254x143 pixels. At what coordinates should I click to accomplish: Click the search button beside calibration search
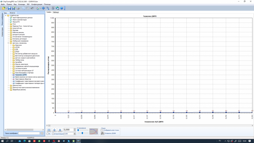tap(42, 133)
